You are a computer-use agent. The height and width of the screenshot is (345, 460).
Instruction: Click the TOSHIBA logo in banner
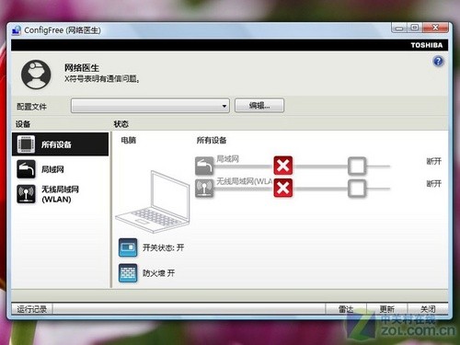point(427,45)
